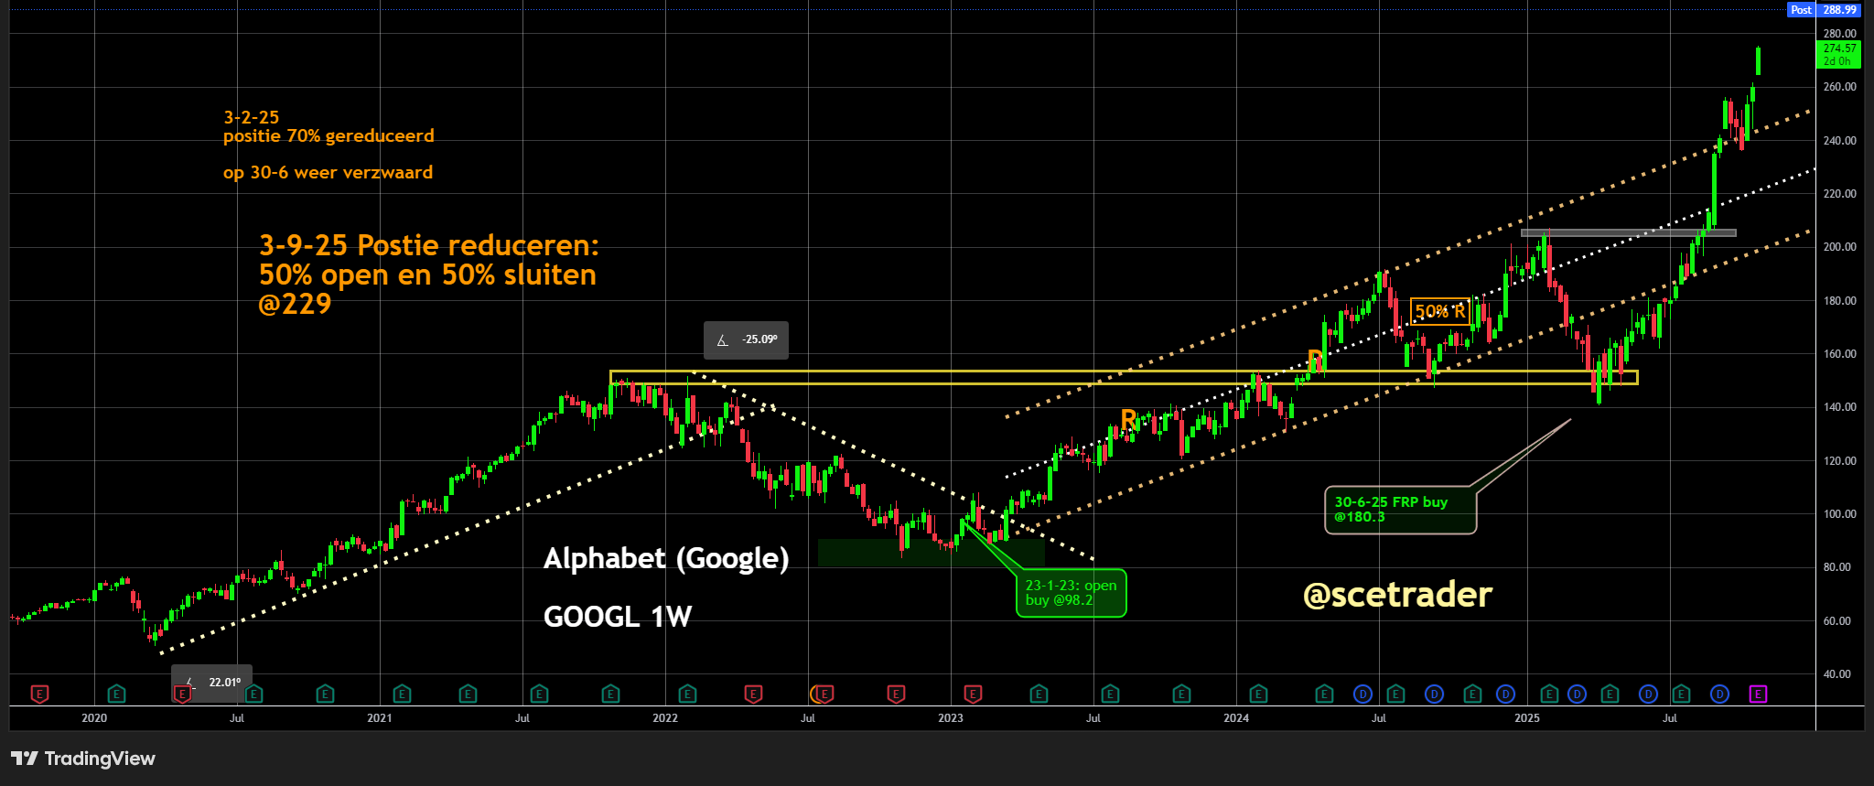Click the green 274.57 current price label

coord(1839,55)
